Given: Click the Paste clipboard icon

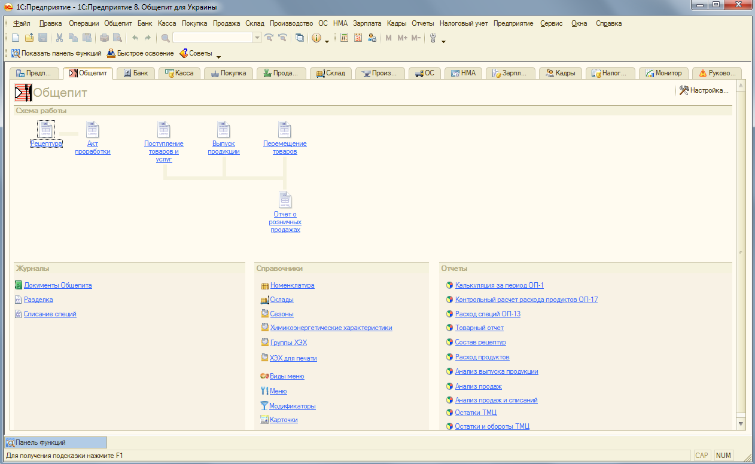Looking at the screenshot, I should pos(87,38).
